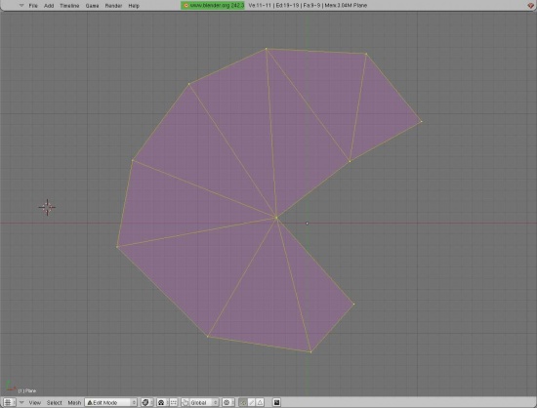Click the Fa:9-9 face count text
The height and width of the screenshot is (408, 537).
pos(311,6)
